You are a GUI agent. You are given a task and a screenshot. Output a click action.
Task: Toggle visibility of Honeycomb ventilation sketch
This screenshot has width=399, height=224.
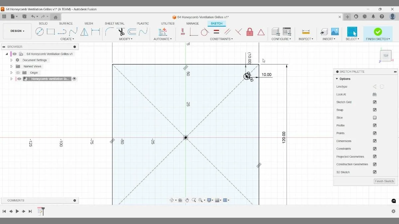[x=19, y=79]
